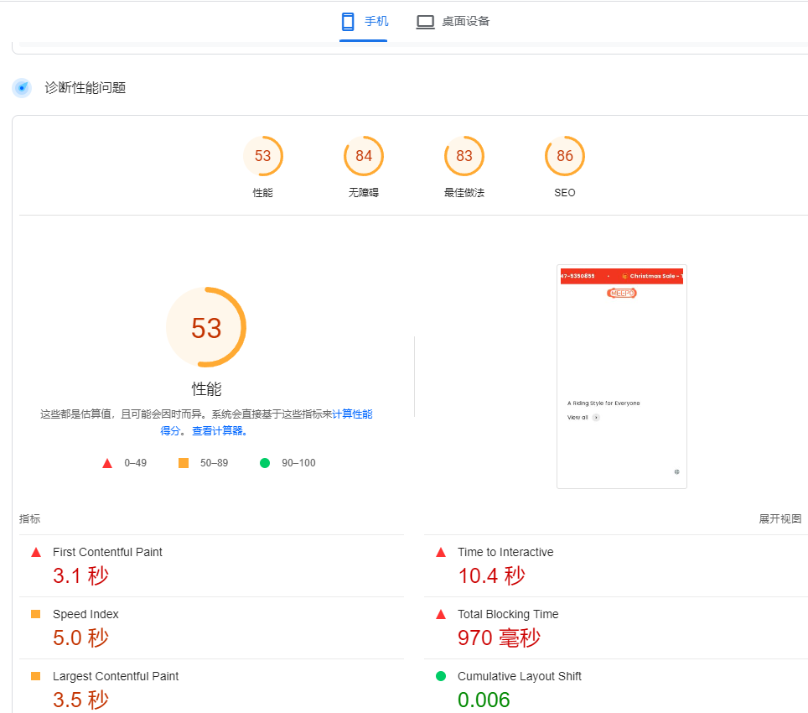The image size is (808, 713).
Task: Click the Speed Index orange square indicator
Action: (36, 614)
